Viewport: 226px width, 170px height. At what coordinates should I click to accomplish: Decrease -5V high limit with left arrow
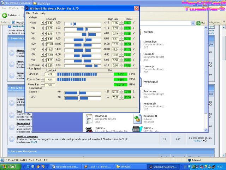(x=120, y=55)
